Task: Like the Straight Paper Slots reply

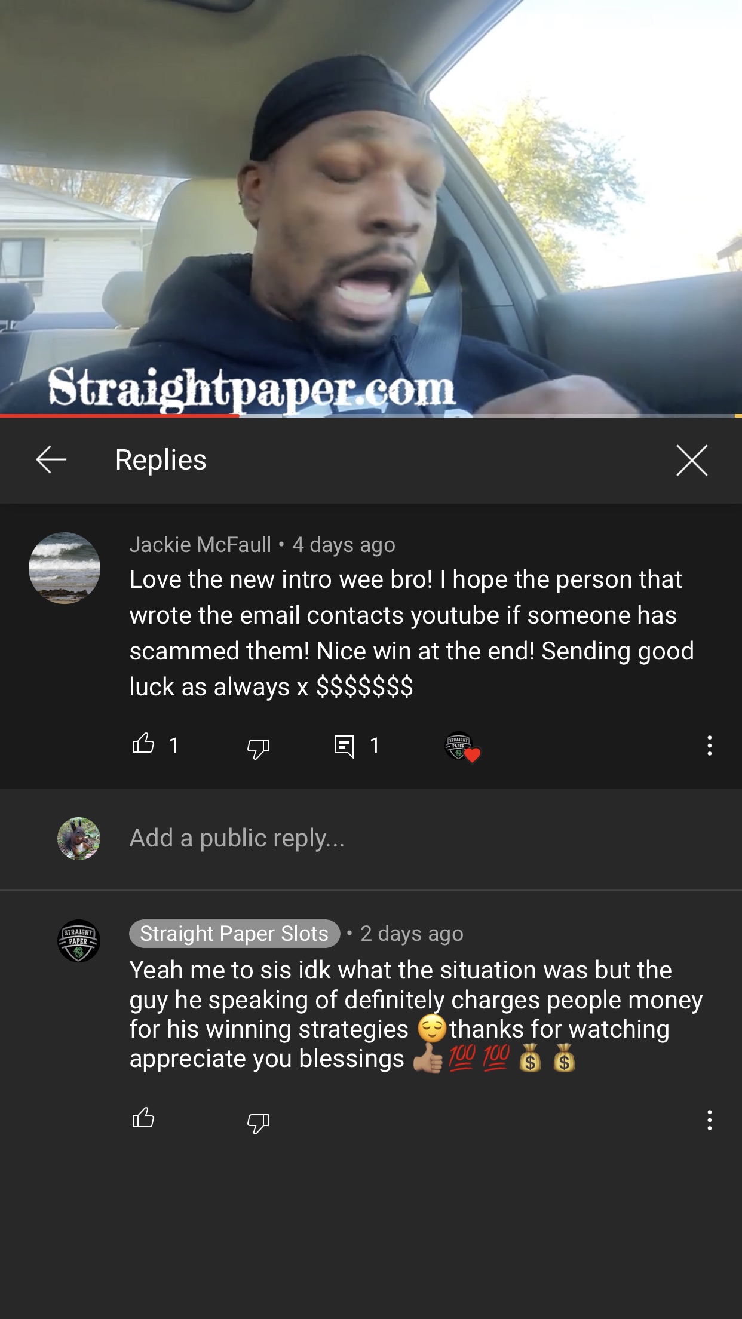Action: tap(143, 1117)
